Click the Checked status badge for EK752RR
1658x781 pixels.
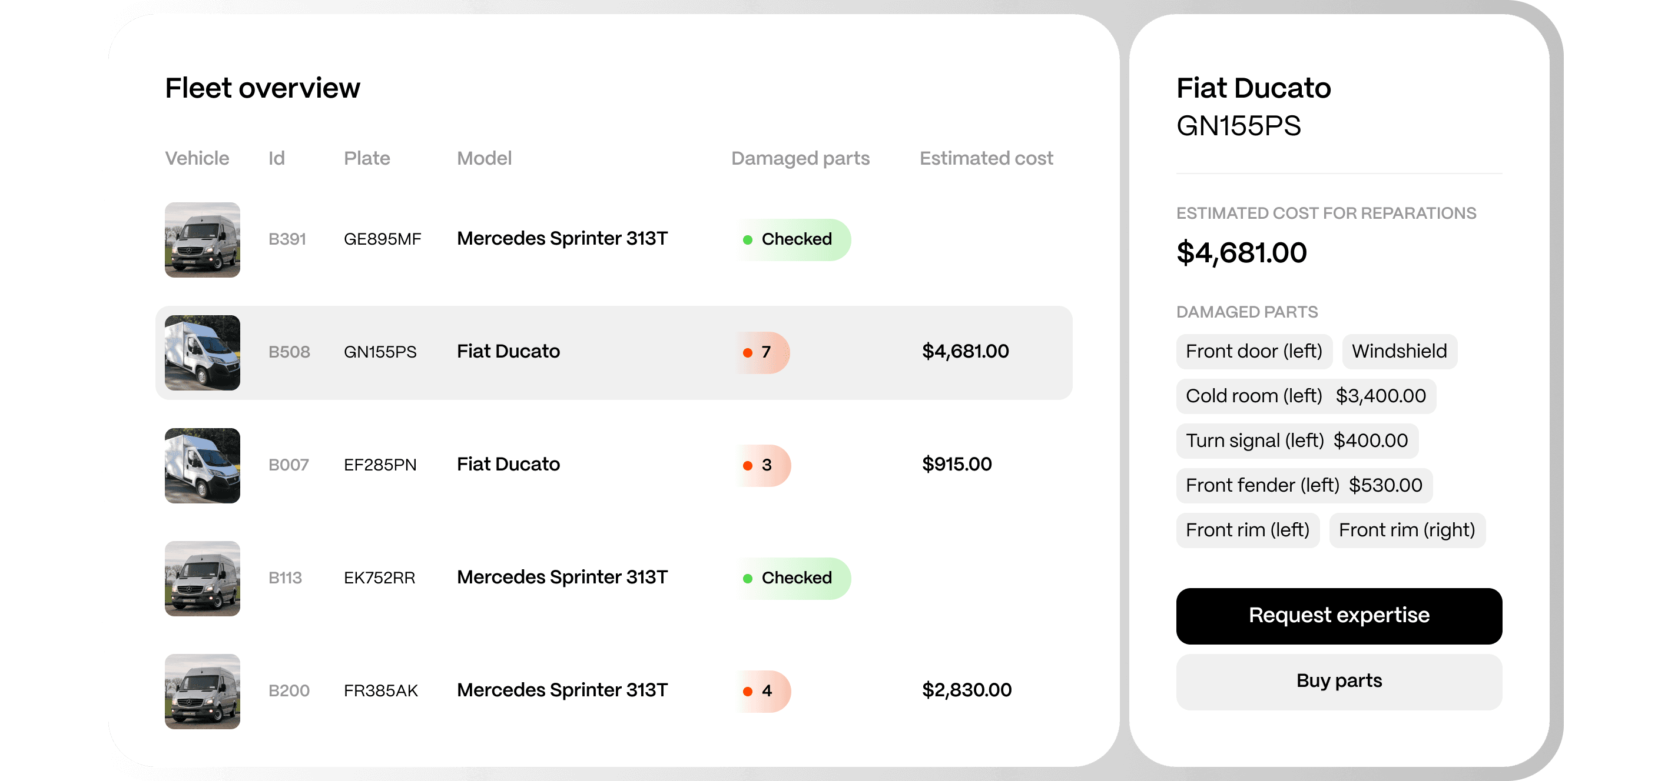(793, 579)
